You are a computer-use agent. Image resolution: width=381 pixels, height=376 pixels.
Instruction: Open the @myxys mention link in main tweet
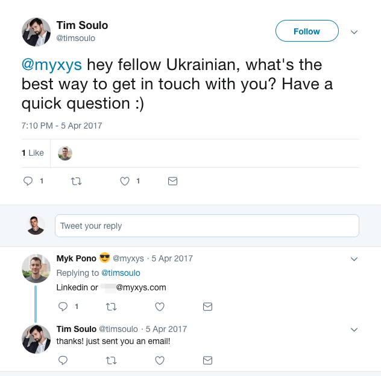(54, 65)
